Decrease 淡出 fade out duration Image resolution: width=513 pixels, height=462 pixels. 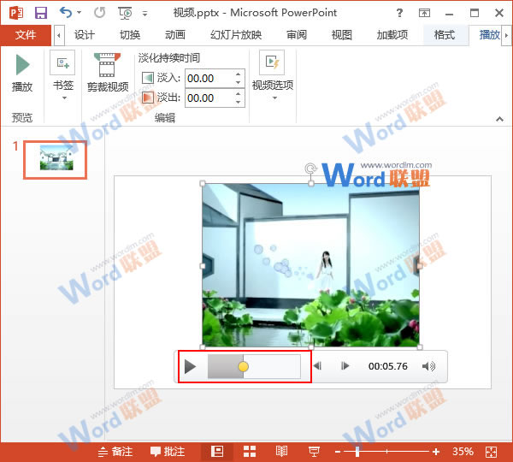(x=239, y=102)
